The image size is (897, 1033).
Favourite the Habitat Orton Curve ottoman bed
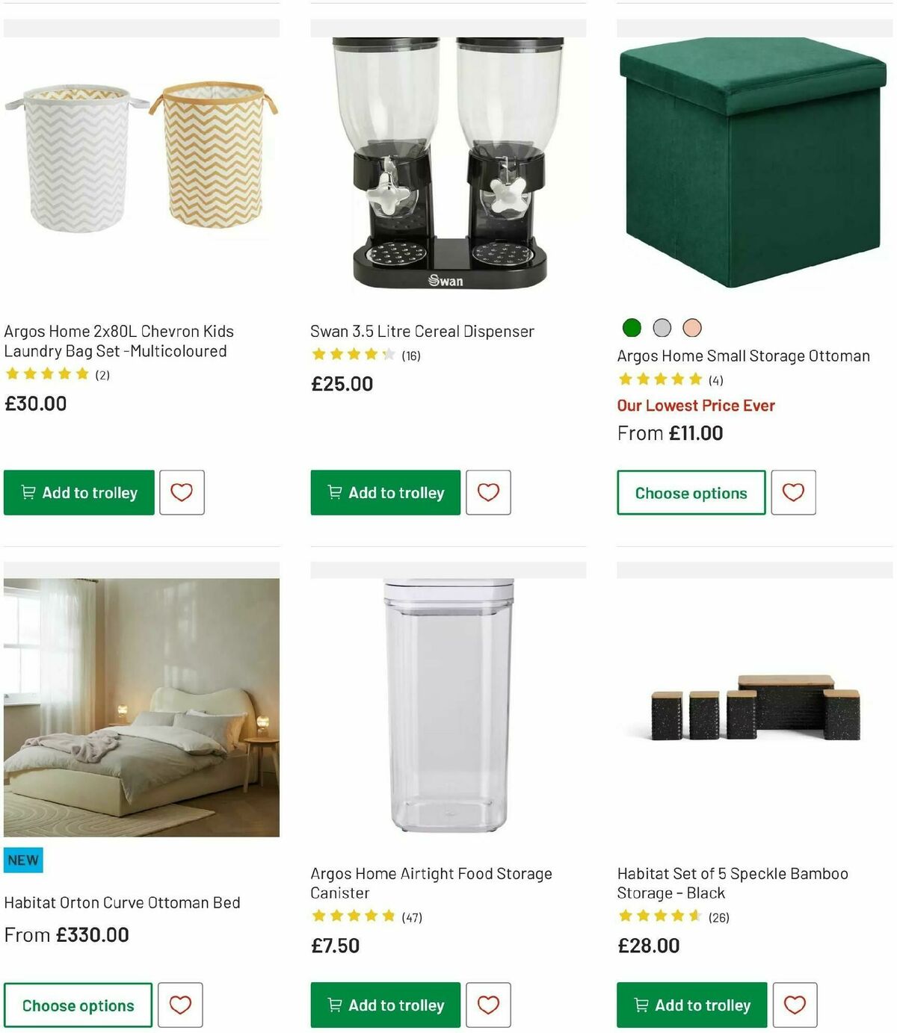(x=182, y=1005)
